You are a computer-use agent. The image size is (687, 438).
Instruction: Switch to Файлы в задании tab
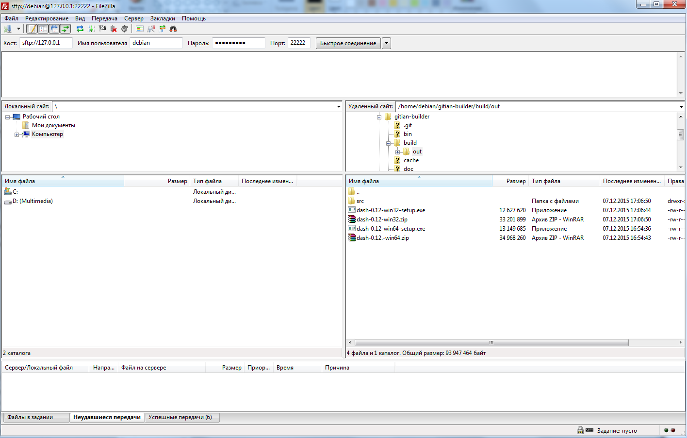coord(36,417)
